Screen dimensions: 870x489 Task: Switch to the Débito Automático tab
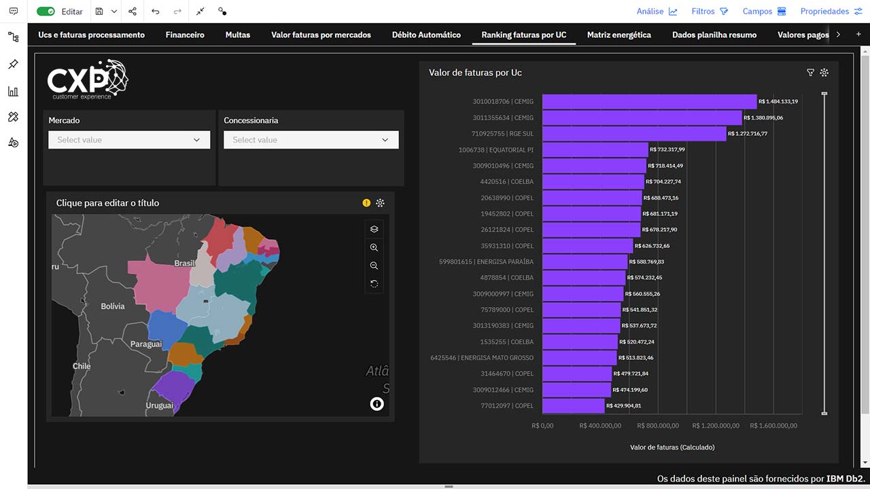pos(426,35)
